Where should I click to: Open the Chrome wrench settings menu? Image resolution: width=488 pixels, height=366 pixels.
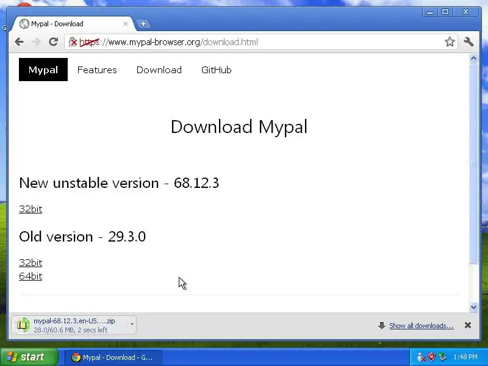[x=468, y=41]
